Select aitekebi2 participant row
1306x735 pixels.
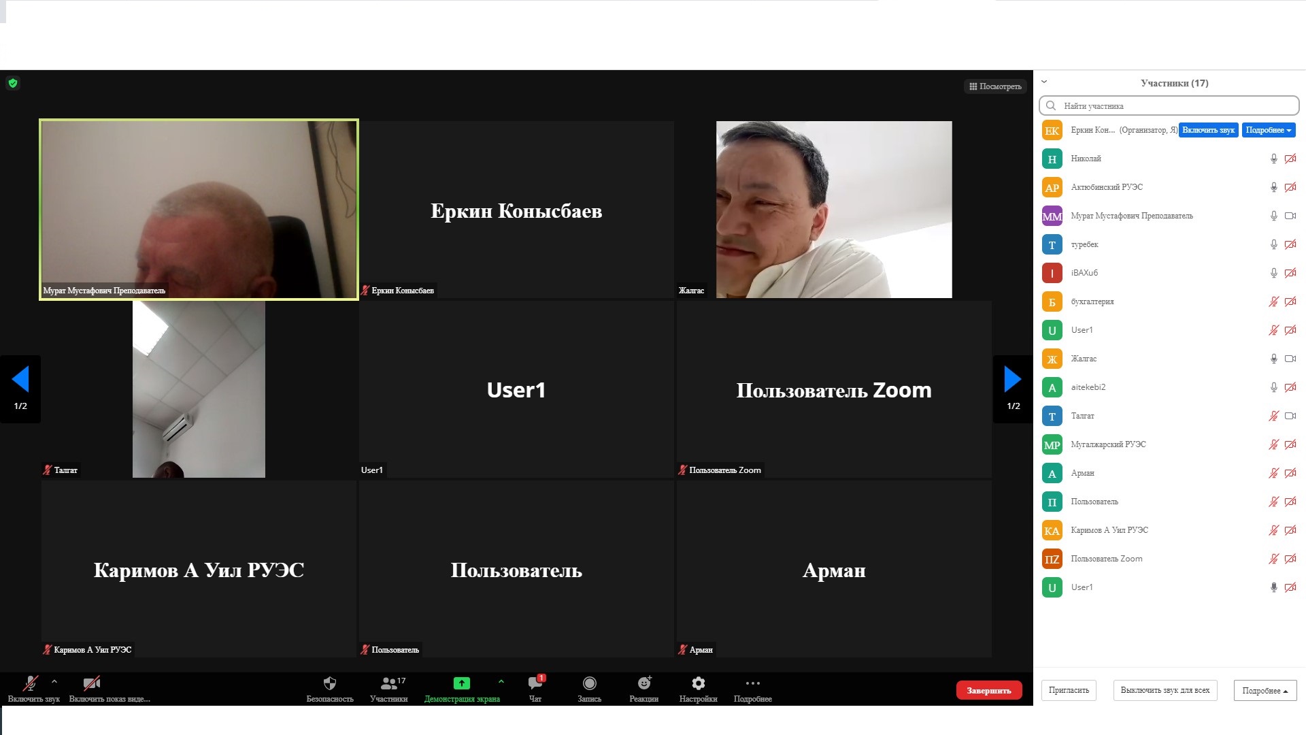coord(1169,387)
